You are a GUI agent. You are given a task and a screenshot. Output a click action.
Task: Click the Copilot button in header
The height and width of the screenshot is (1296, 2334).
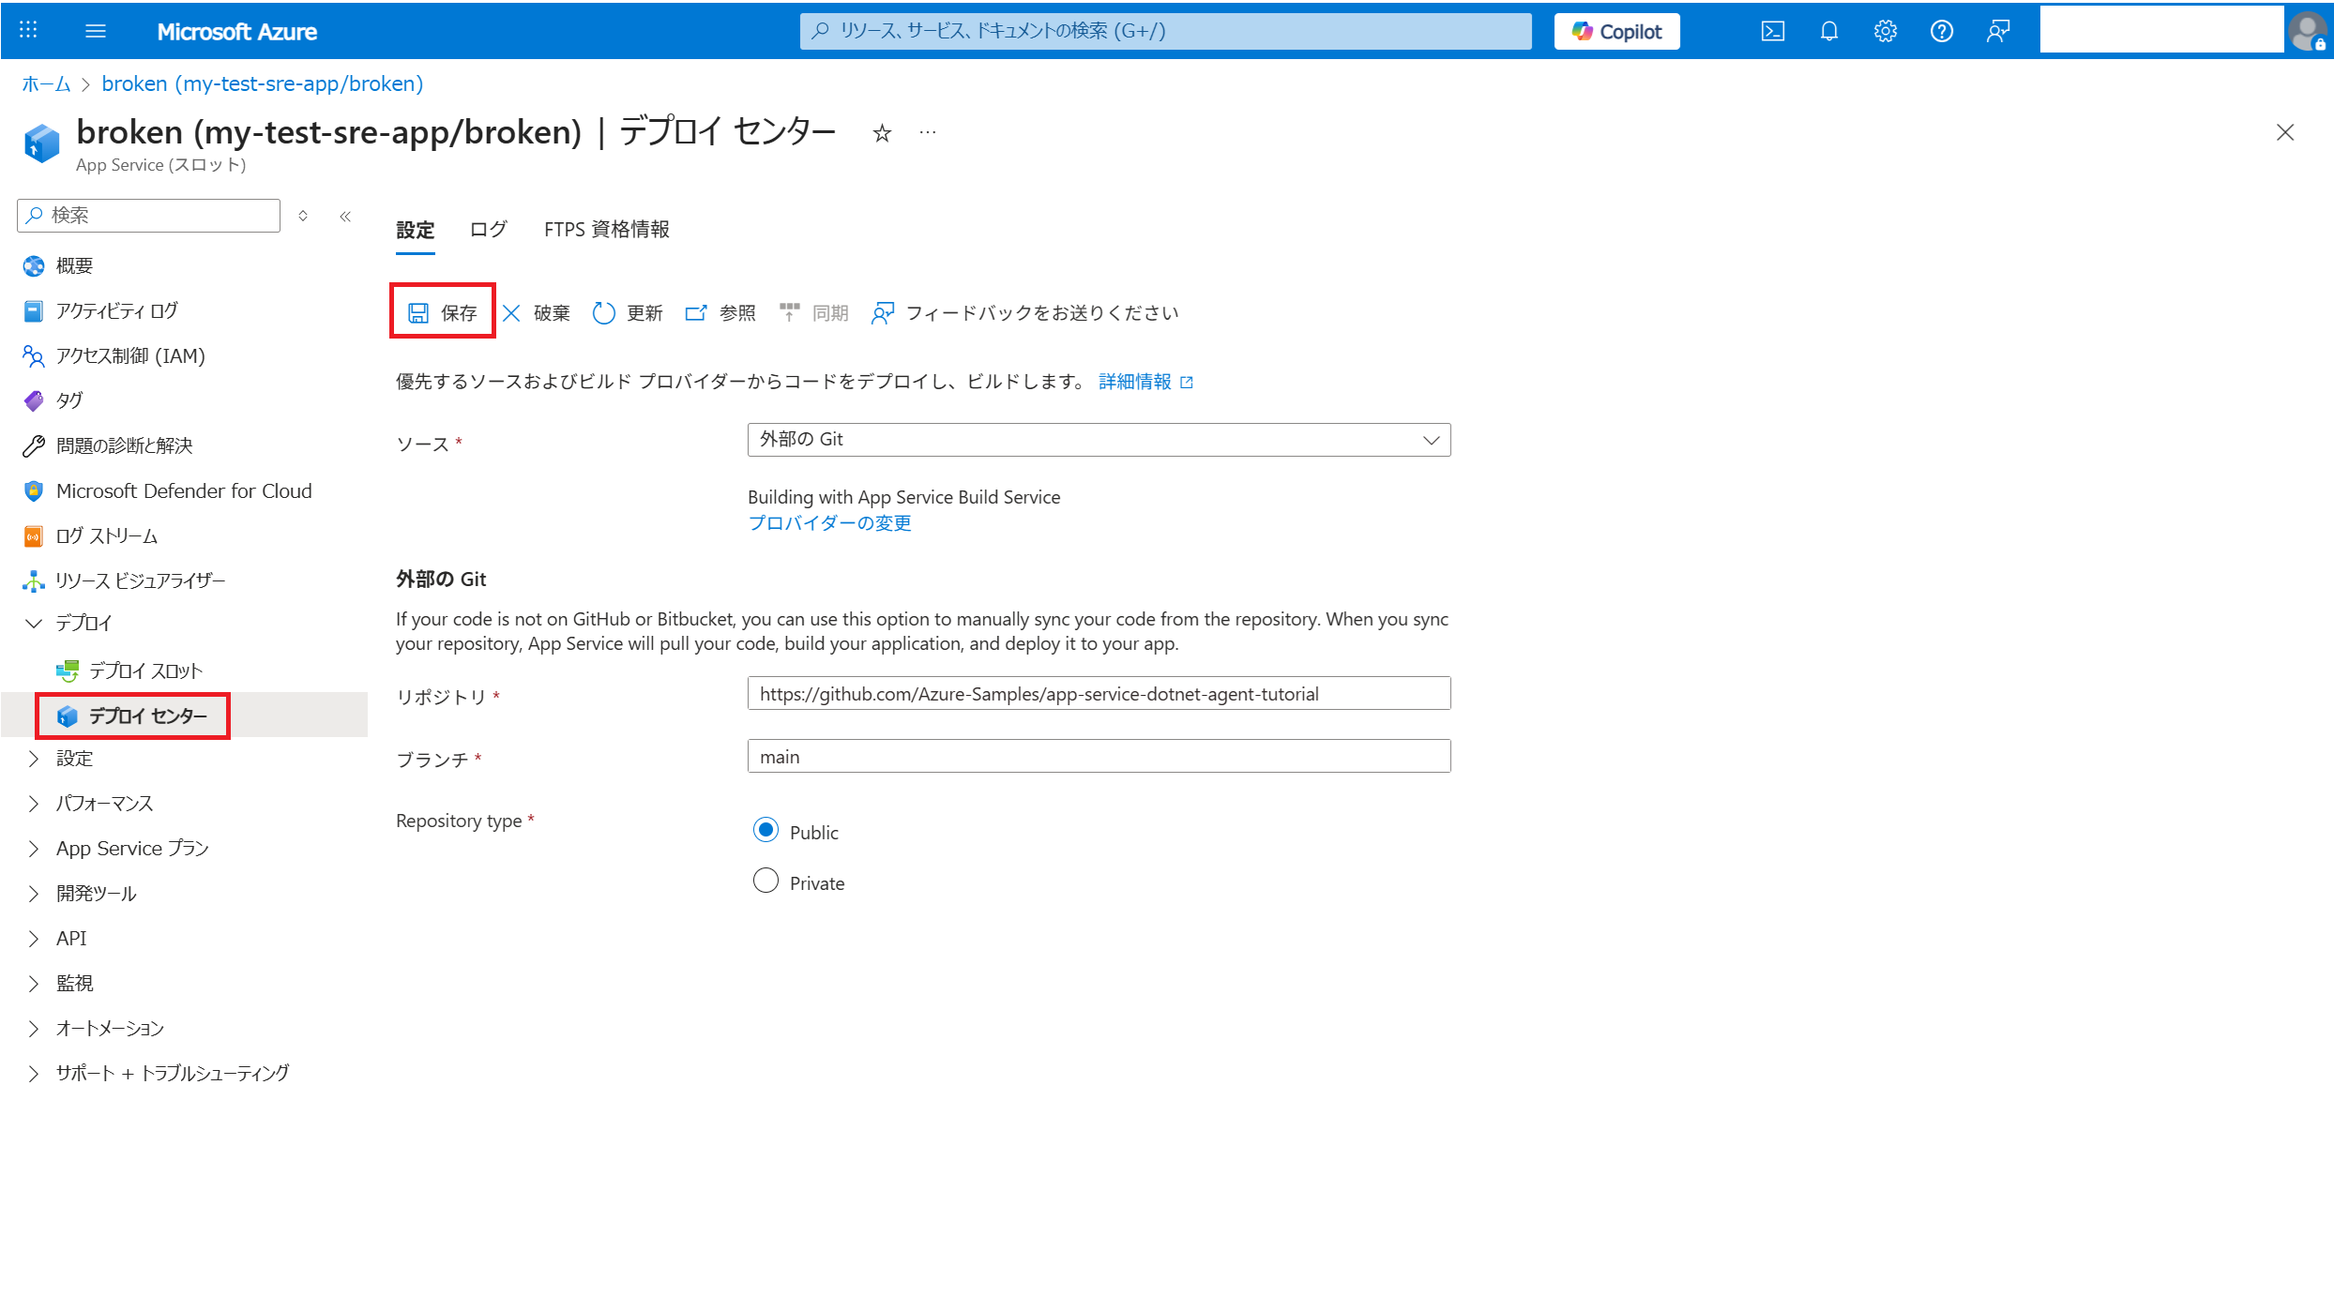coord(1617,31)
